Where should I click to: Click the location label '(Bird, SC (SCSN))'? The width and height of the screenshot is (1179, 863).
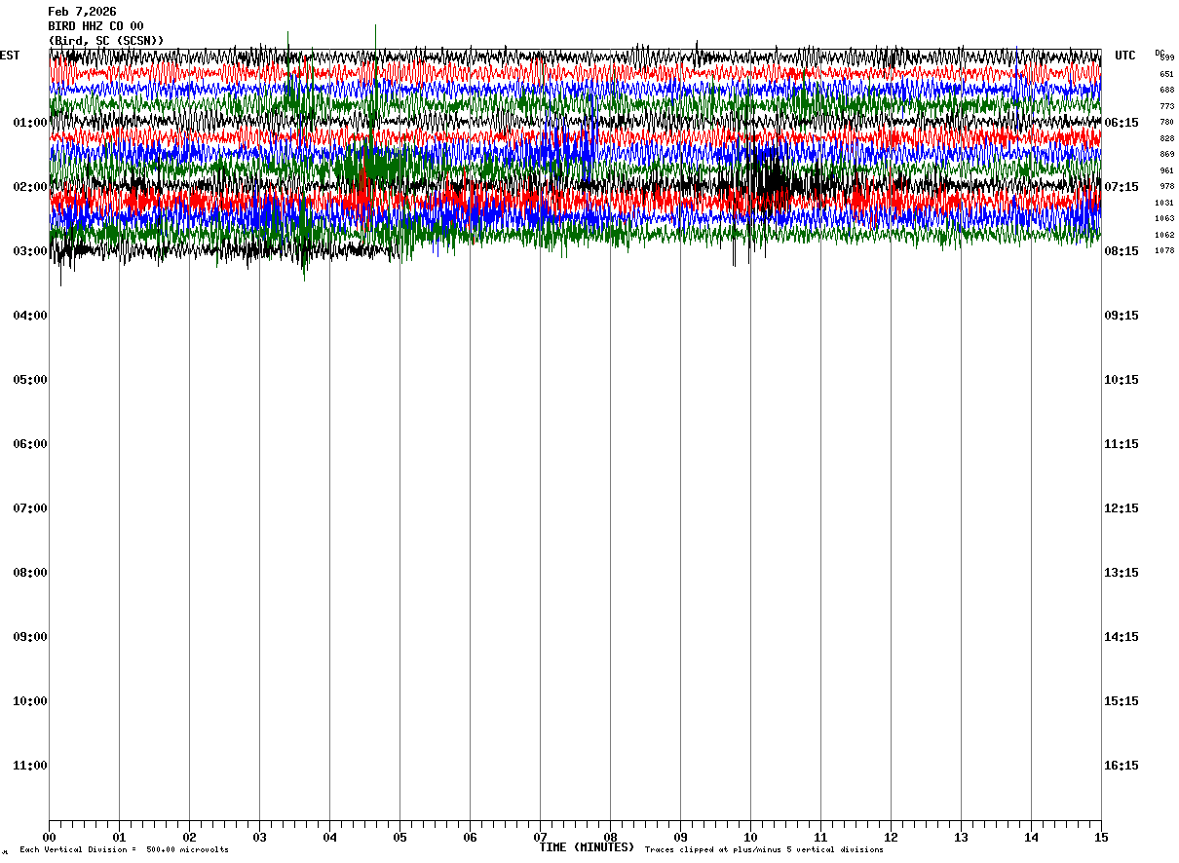pyautogui.click(x=106, y=41)
